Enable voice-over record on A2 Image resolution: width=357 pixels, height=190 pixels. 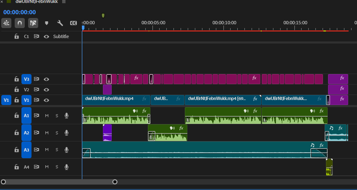point(66,133)
